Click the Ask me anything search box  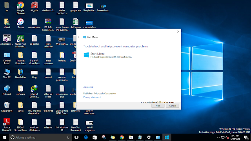40,137
